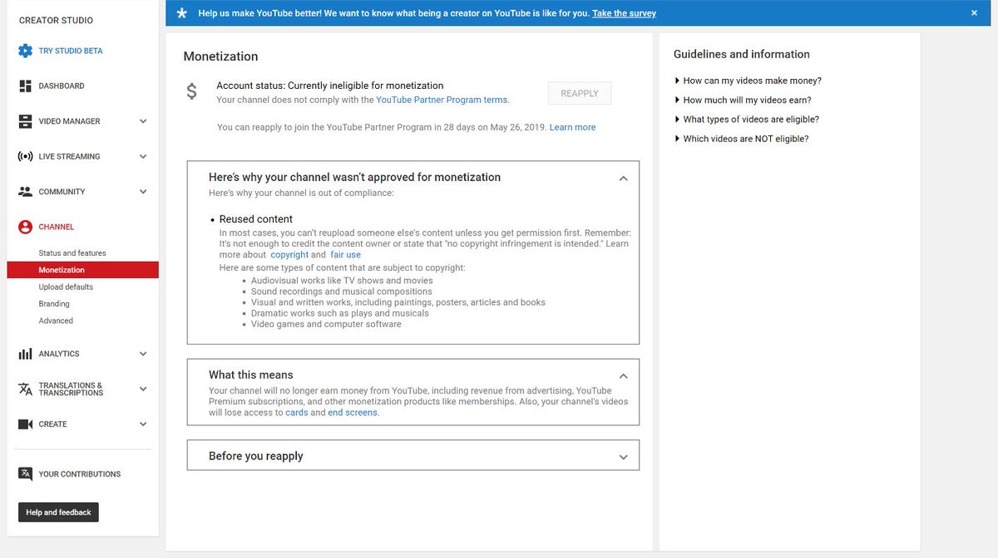This screenshot has width=998, height=558.
Task: Open Branding submenu item
Action: point(54,304)
